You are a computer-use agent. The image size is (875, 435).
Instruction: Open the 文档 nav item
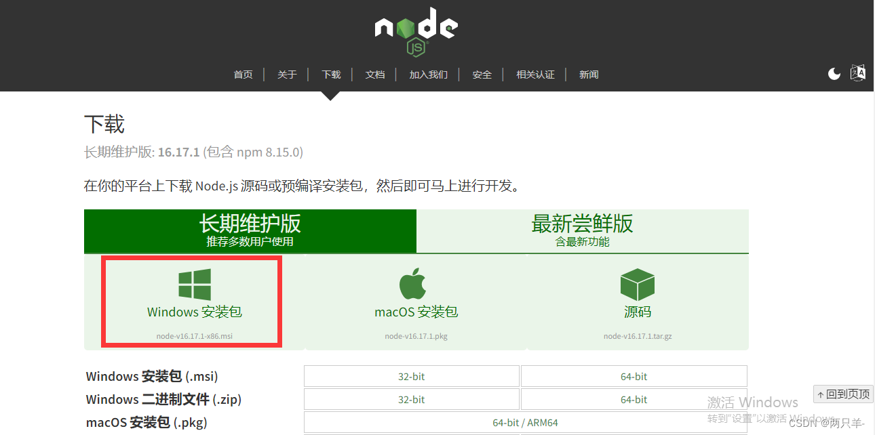click(x=375, y=75)
